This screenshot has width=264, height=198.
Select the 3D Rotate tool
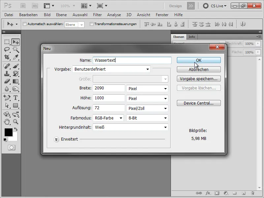tap(7, 114)
